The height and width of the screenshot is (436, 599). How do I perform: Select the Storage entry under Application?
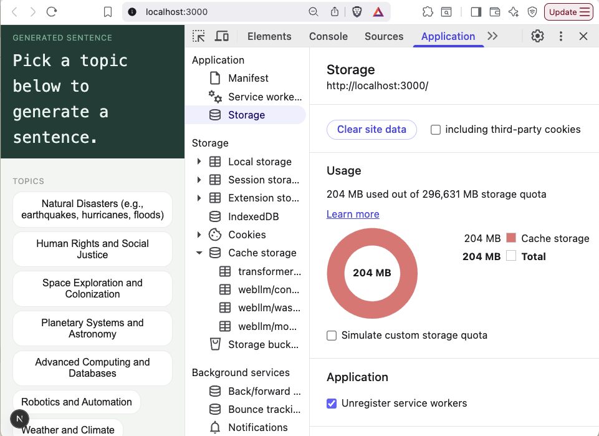coord(246,115)
